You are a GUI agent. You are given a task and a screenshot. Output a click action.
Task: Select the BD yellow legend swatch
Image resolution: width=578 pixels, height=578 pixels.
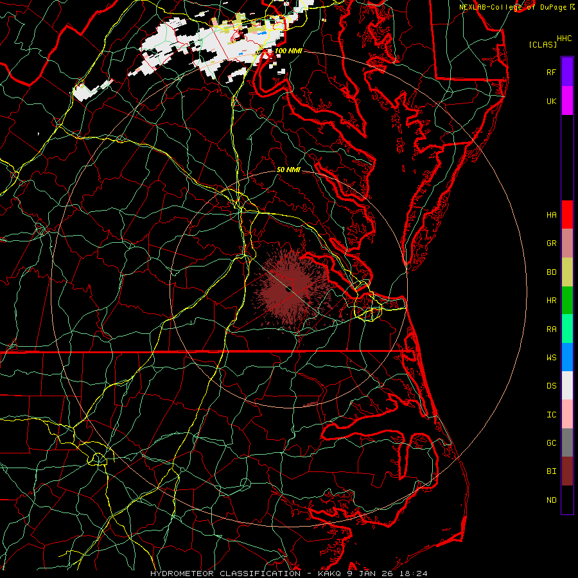click(567, 272)
